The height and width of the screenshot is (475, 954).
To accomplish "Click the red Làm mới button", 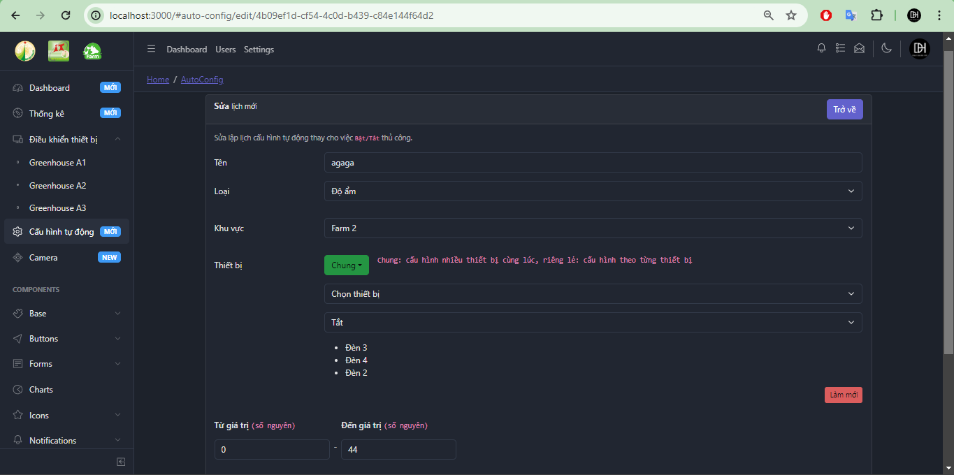I will point(844,395).
